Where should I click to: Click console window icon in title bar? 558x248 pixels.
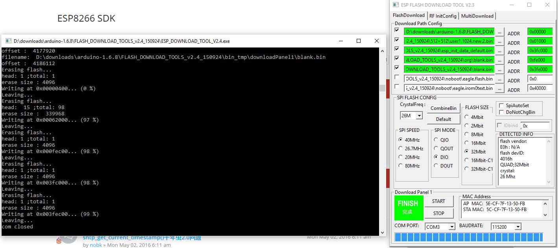point(8,41)
